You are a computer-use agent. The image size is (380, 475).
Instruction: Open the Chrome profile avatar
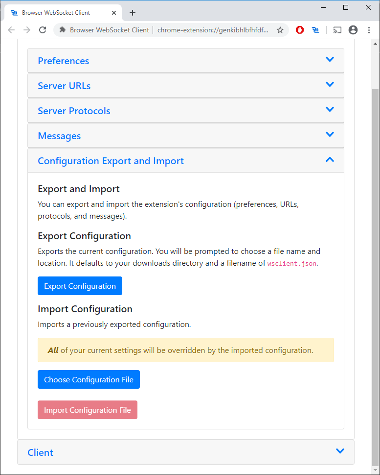click(353, 30)
